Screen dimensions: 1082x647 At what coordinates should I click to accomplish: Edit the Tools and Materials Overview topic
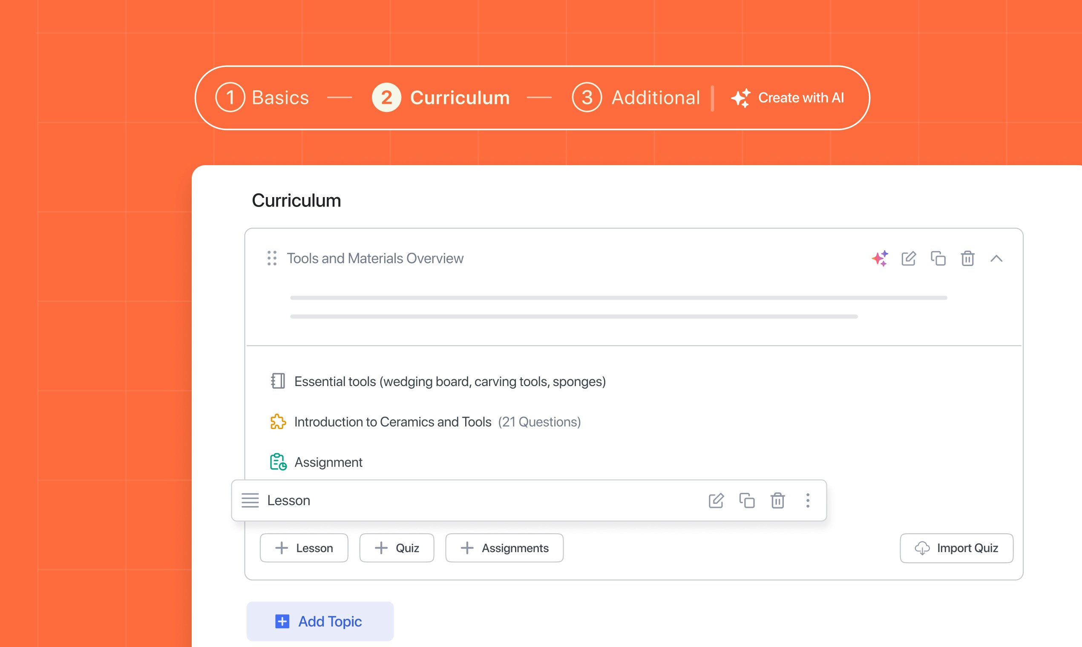click(x=909, y=258)
